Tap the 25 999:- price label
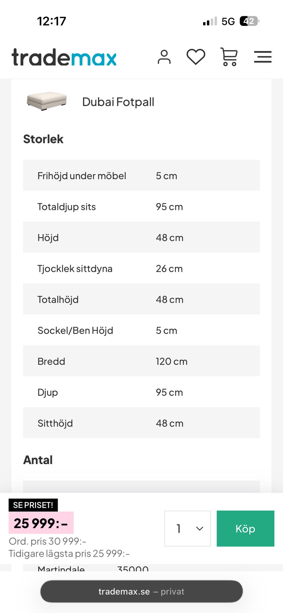This screenshot has height=613, width=283. pos(41,523)
